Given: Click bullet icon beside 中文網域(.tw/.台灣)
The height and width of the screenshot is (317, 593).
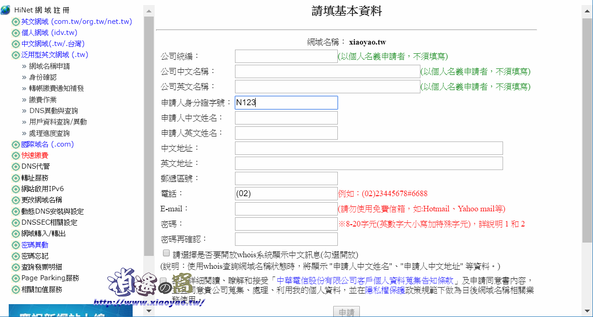Looking at the screenshot, I should [x=16, y=44].
